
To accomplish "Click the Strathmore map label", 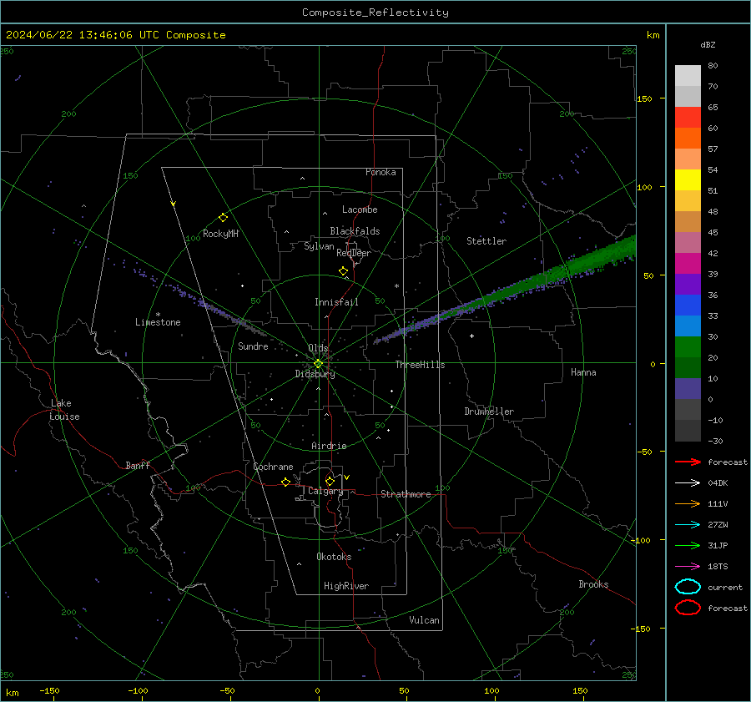I will coord(406,494).
